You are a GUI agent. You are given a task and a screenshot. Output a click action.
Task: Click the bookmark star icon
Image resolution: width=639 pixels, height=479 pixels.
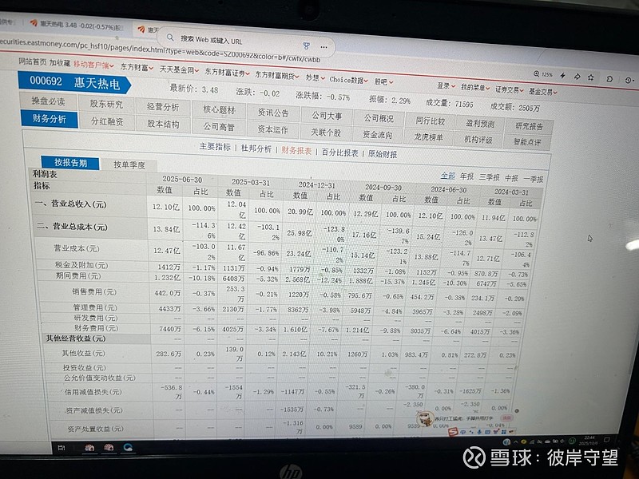(x=590, y=77)
